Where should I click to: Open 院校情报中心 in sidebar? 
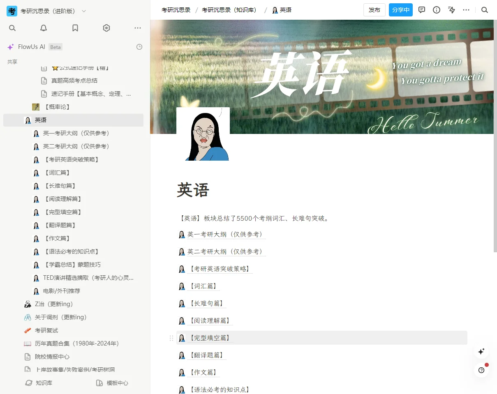point(52,357)
